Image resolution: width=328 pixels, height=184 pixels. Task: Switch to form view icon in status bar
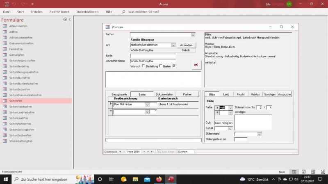coord(294,172)
